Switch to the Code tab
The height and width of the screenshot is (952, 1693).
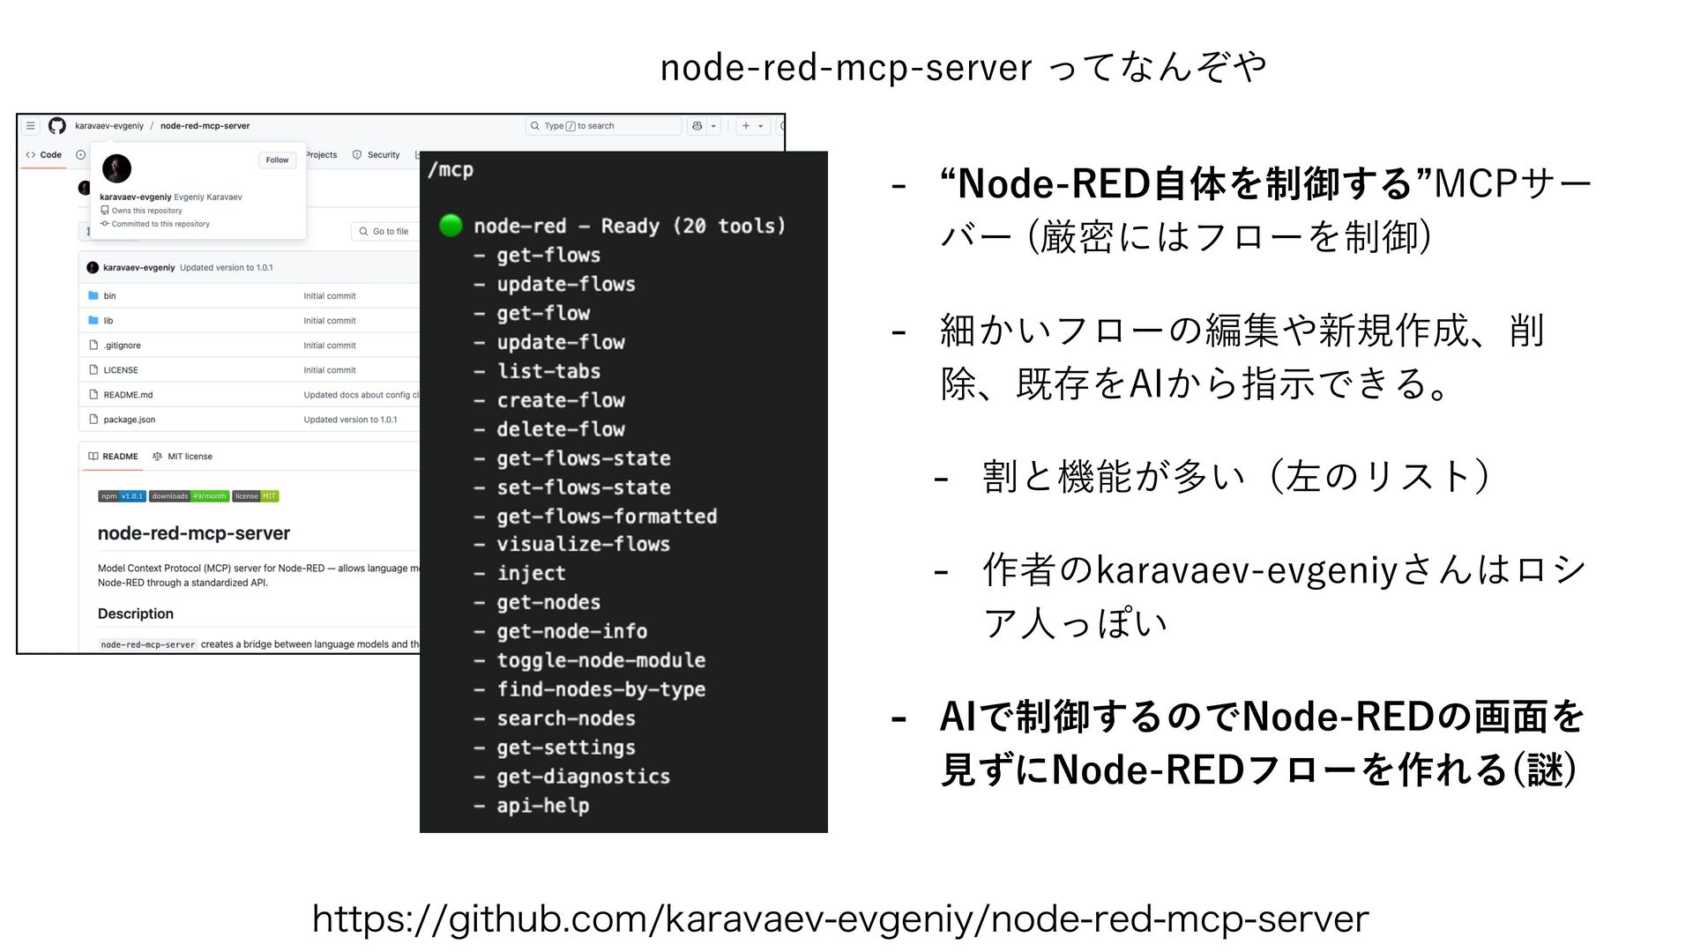(x=44, y=155)
